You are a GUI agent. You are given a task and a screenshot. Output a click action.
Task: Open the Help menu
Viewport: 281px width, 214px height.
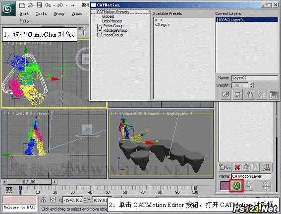(24, 21)
